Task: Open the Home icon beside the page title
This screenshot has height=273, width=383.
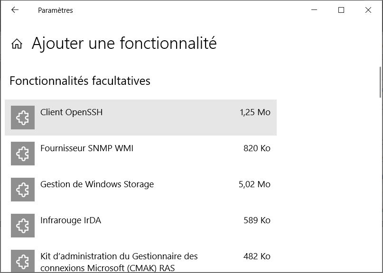Action: (17, 44)
